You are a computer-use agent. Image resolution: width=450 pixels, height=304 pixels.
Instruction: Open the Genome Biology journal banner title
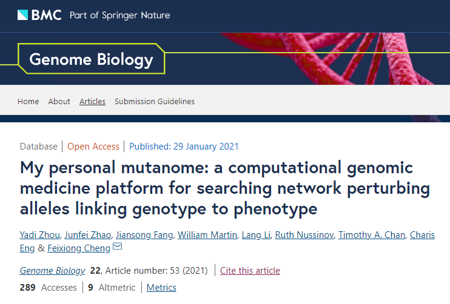[x=91, y=59]
